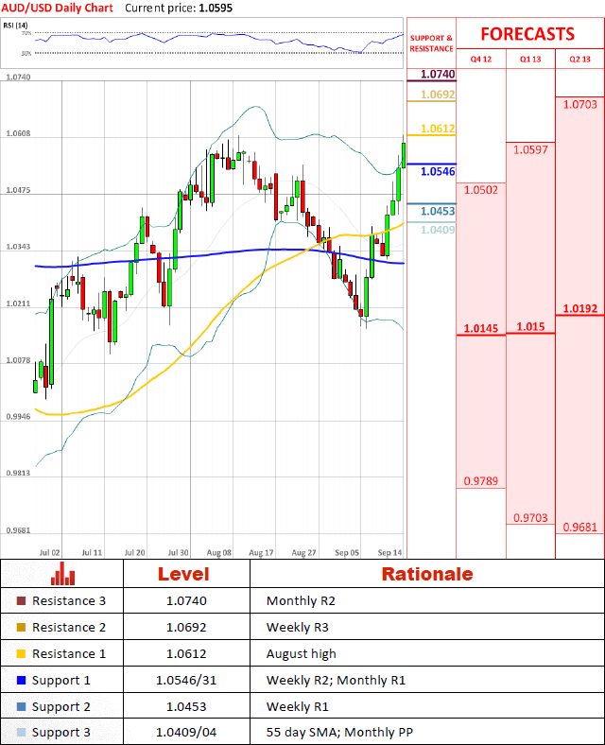Select the Q2 13 forecast column header
The height and width of the screenshot is (745, 605).
(579, 59)
